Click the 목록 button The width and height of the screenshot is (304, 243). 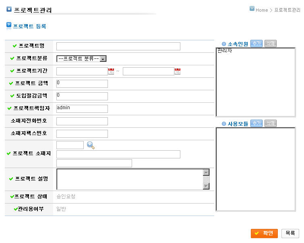click(x=290, y=233)
